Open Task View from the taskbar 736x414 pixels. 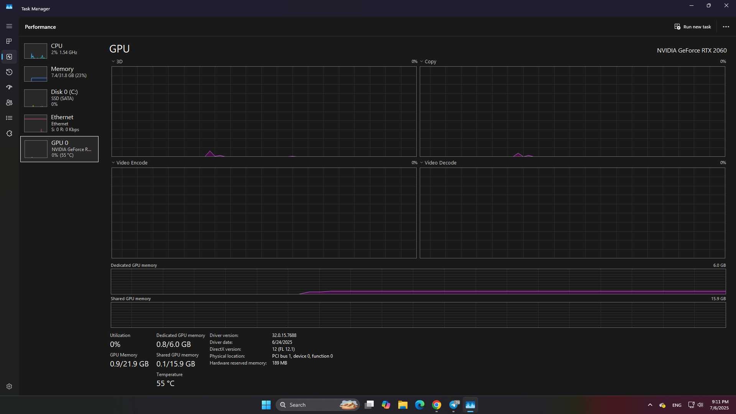[369, 405]
